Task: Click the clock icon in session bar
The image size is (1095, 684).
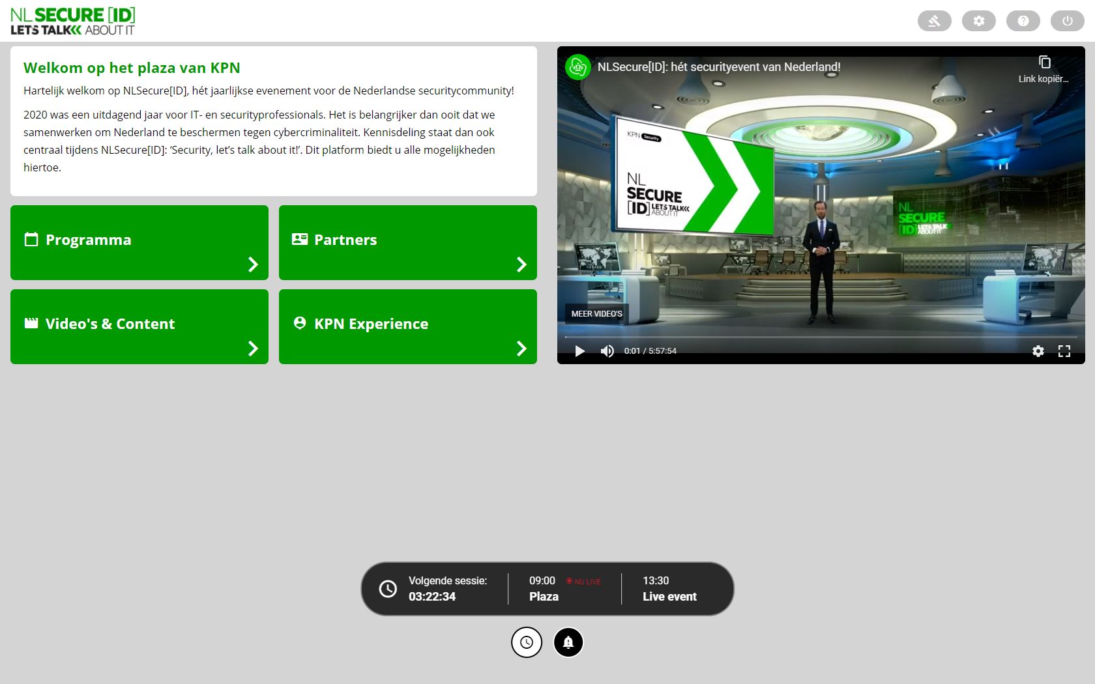Action: pyautogui.click(x=388, y=589)
